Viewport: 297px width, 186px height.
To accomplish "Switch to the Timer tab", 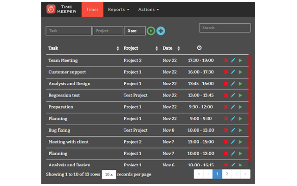I will [x=92, y=9].
